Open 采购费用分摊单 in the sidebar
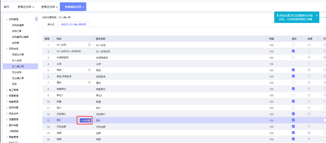 click(x=20, y=37)
